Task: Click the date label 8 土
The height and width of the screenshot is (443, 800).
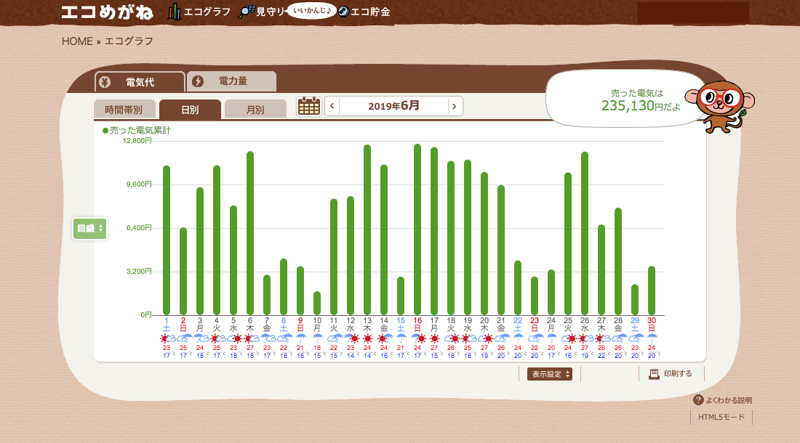Action: (284, 325)
